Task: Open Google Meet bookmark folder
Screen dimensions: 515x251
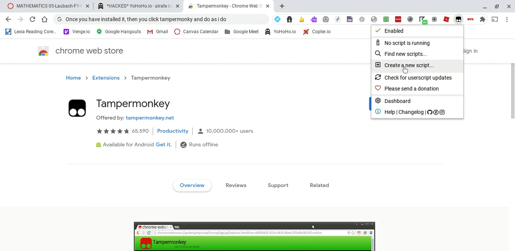Action: point(241,31)
